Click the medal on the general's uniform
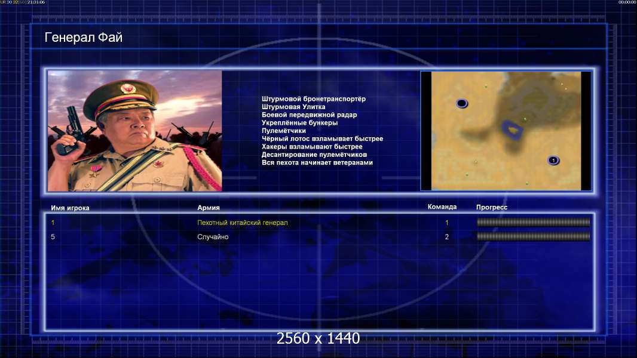This screenshot has width=637, height=358. 96,170
